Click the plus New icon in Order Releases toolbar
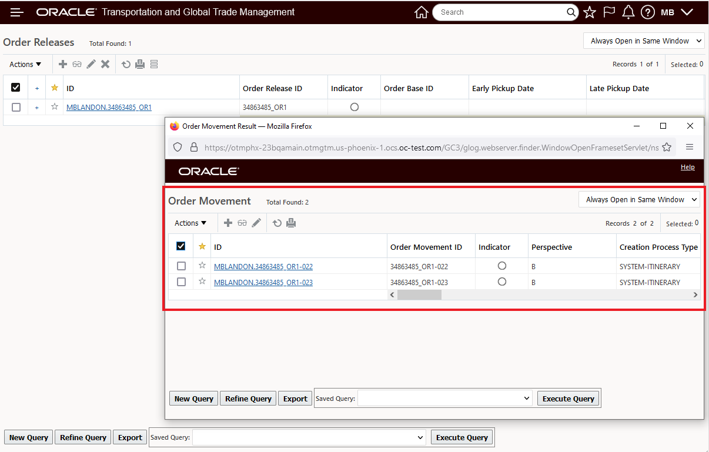Screen dimensions: 709x452 coord(63,64)
